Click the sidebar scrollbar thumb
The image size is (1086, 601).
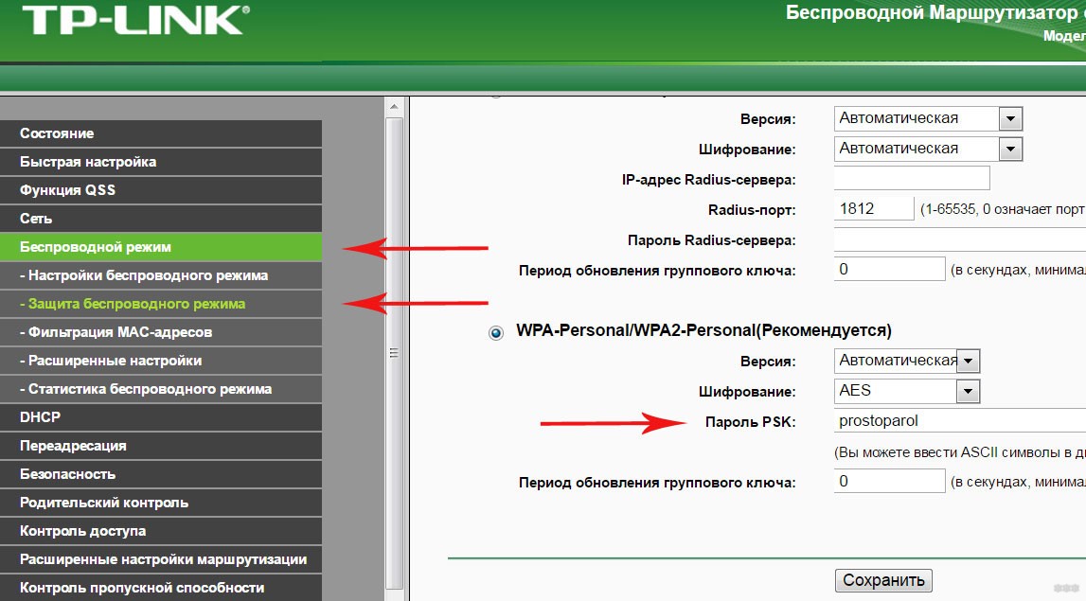(394, 352)
